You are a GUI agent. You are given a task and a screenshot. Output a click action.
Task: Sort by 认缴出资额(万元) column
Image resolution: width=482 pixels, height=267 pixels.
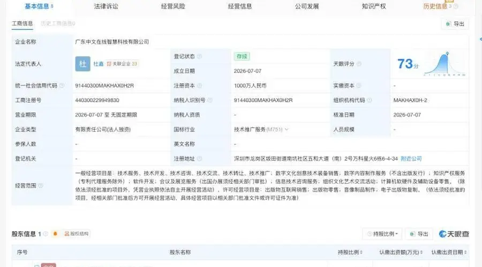(x=401, y=252)
